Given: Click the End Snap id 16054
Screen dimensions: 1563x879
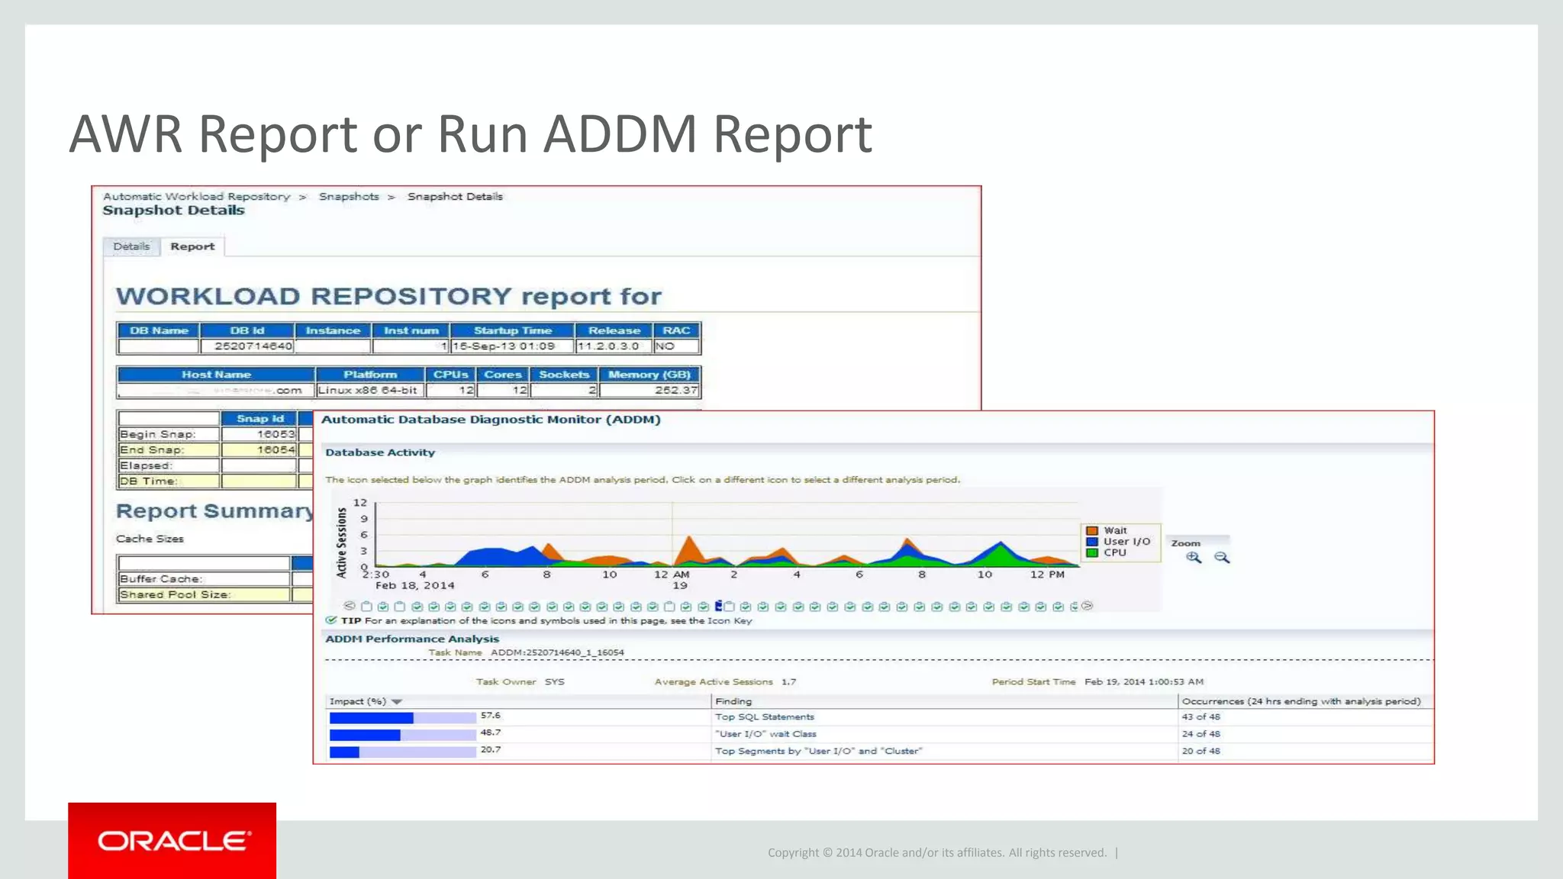Looking at the screenshot, I should (x=276, y=450).
